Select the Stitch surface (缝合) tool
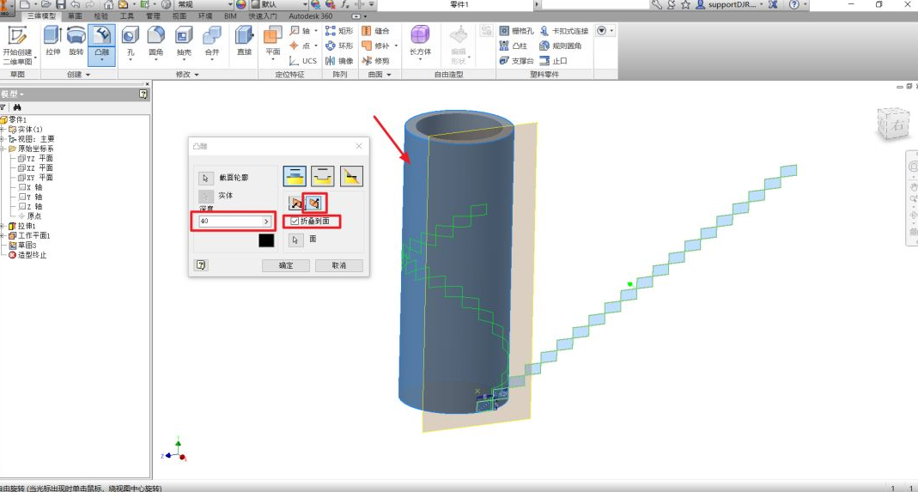 click(376, 30)
